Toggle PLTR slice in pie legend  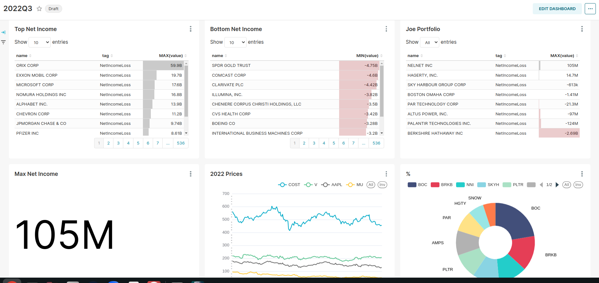(513, 185)
